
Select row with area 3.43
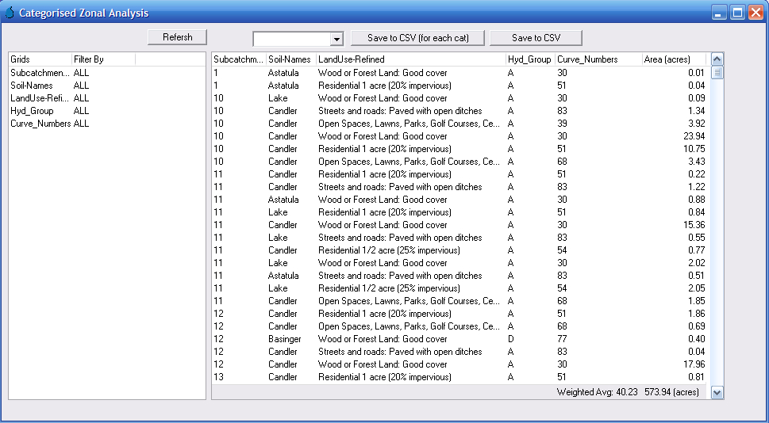click(x=459, y=161)
